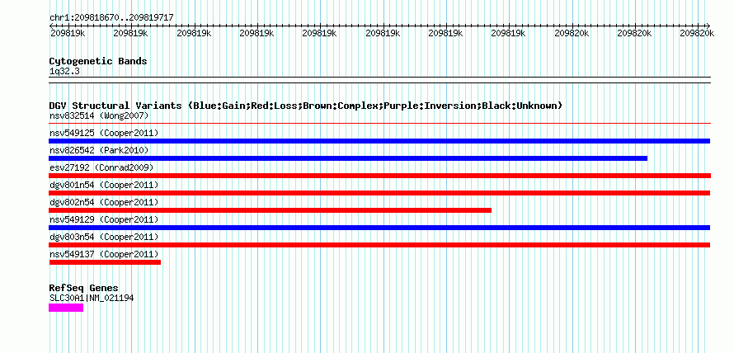Click the nsv549137 (Cooper2011) label
The image size is (734, 353).
click(104, 254)
